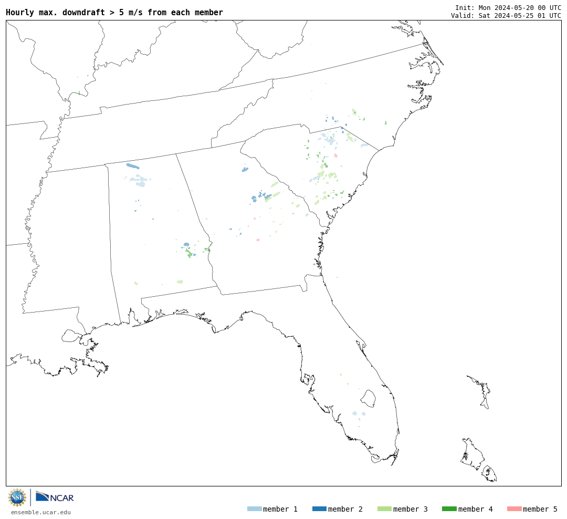The height and width of the screenshot is (519, 567).
Task: Select the 'member 4' legend label
Action: pos(475,509)
